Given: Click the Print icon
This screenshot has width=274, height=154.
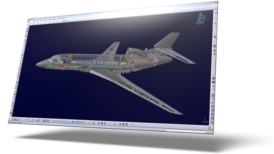Looking at the screenshot, I should tap(18, 119).
